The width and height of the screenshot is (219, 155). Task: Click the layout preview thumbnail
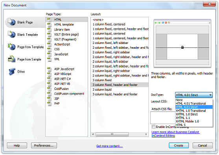(x=182, y=43)
